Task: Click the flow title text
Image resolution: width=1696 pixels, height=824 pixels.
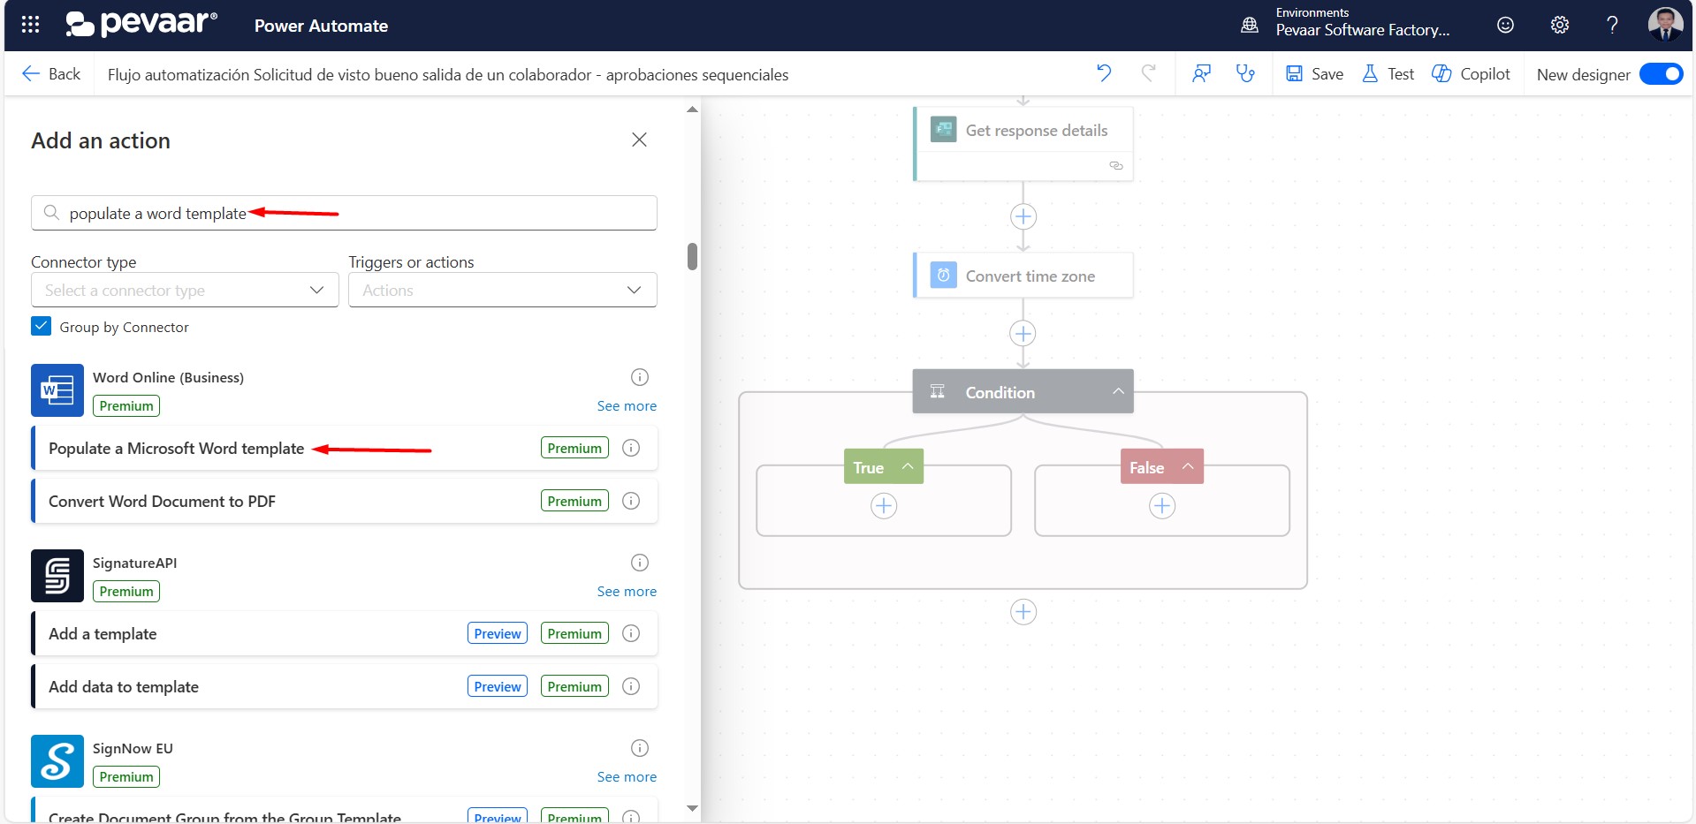Action: coord(448,75)
